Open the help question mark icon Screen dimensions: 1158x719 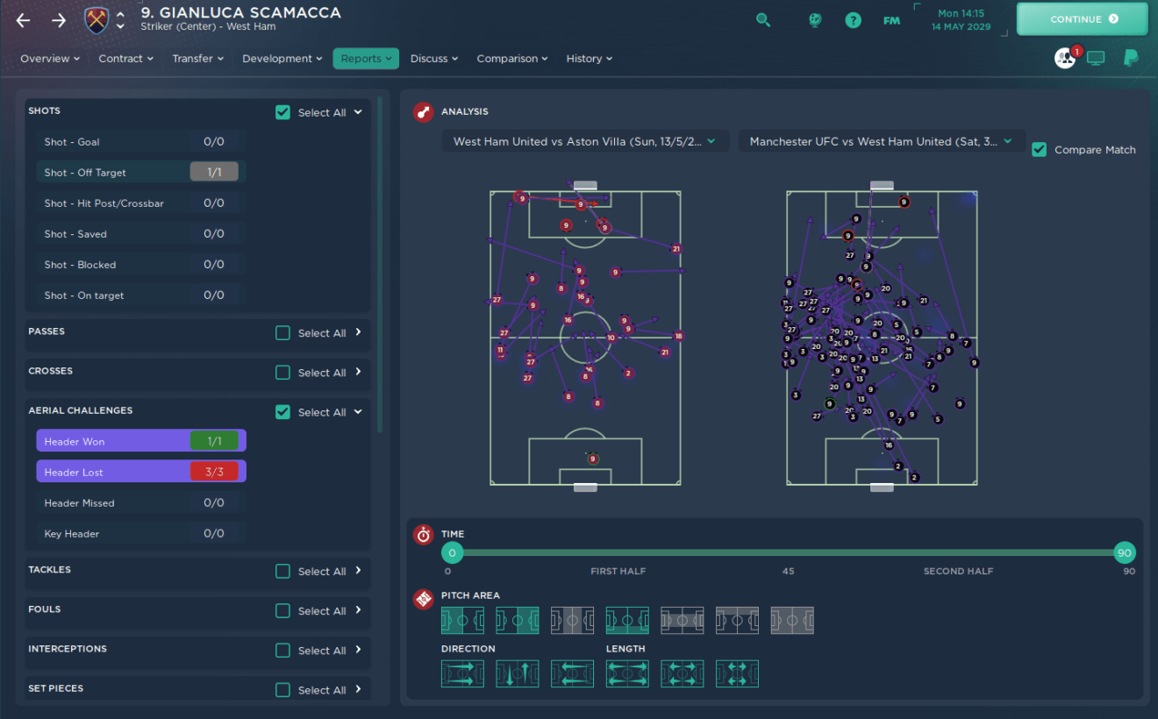(853, 19)
